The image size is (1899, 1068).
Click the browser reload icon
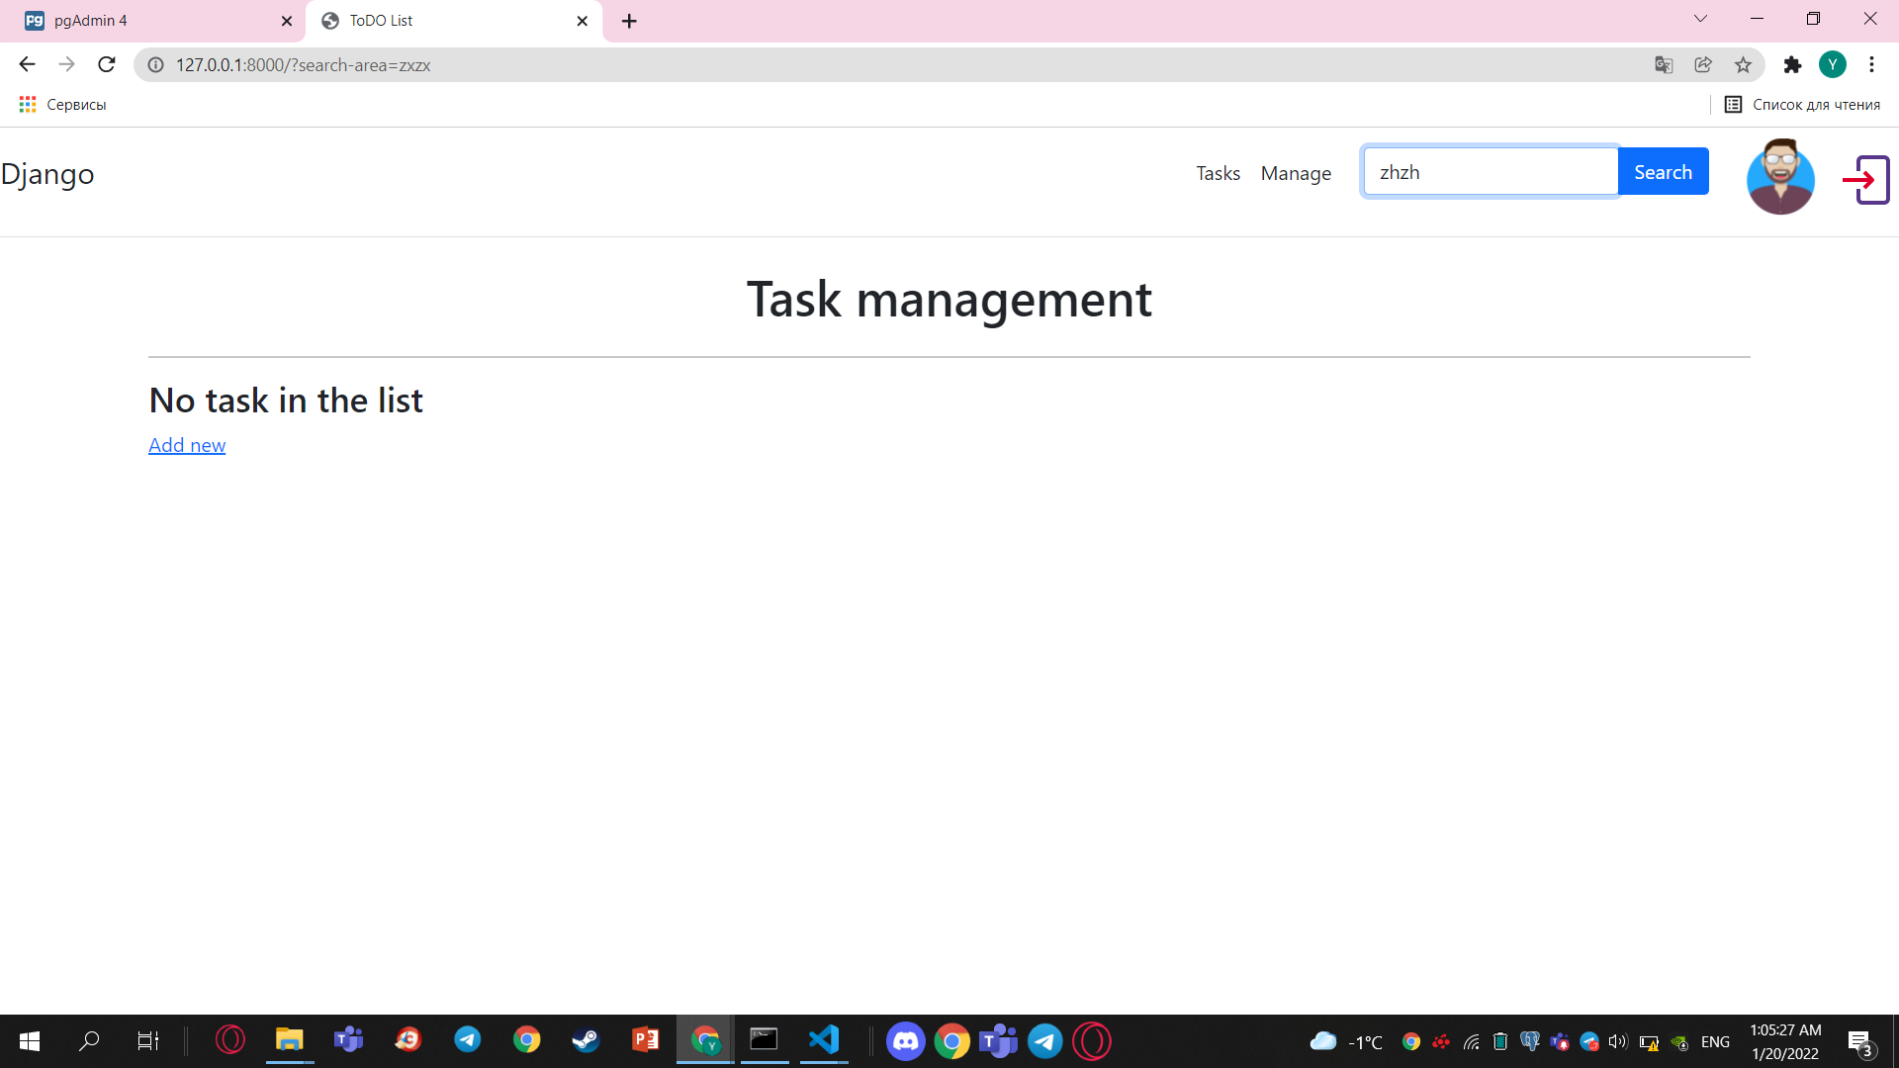click(107, 65)
